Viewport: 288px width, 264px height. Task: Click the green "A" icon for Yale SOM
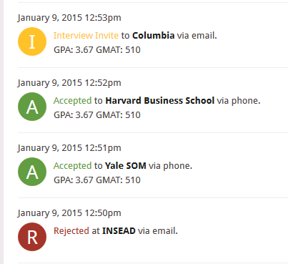coord(32,172)
